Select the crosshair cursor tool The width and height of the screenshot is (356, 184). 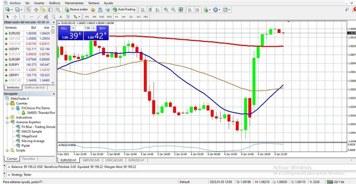click(x=15, y=17)
